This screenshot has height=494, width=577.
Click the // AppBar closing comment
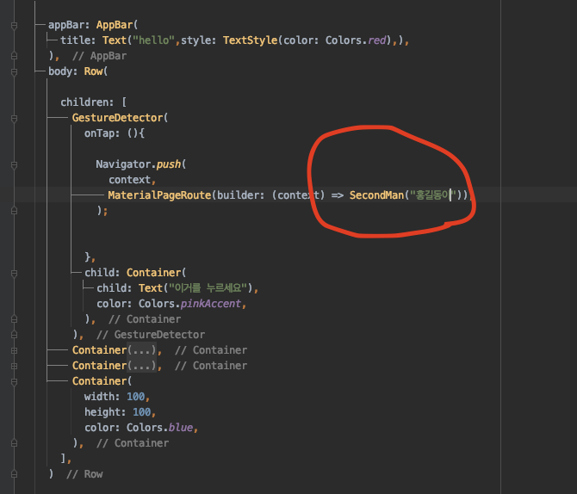pyautogui.click(x=99, y=56)
